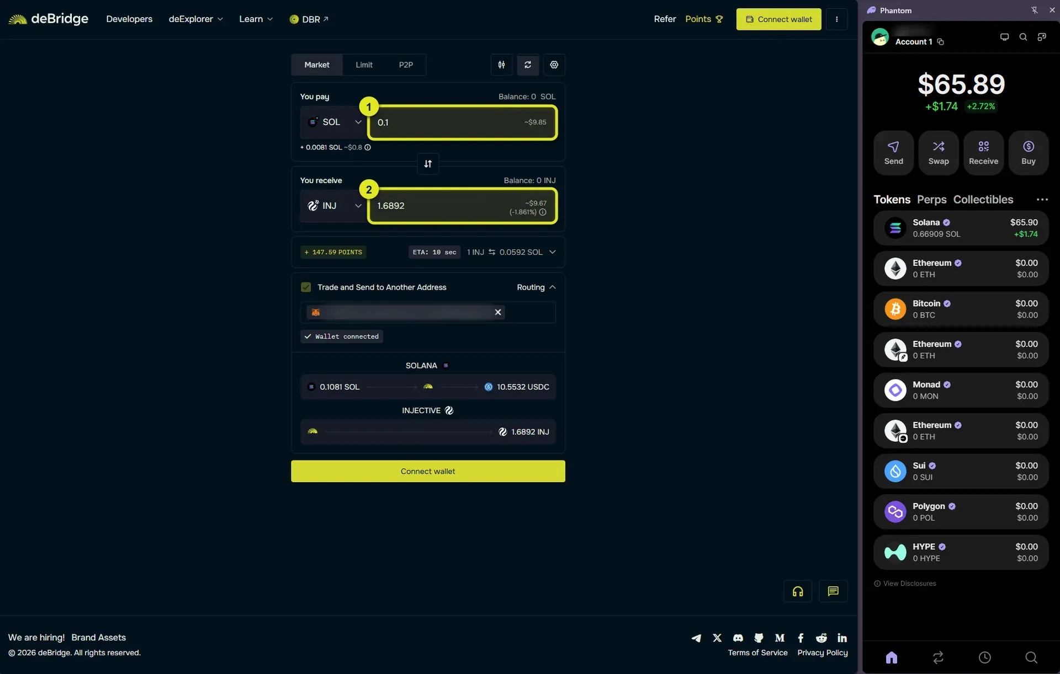The image size is (1060, 674).
Task: Open Brand Assets link
Action: pos(99,638)
